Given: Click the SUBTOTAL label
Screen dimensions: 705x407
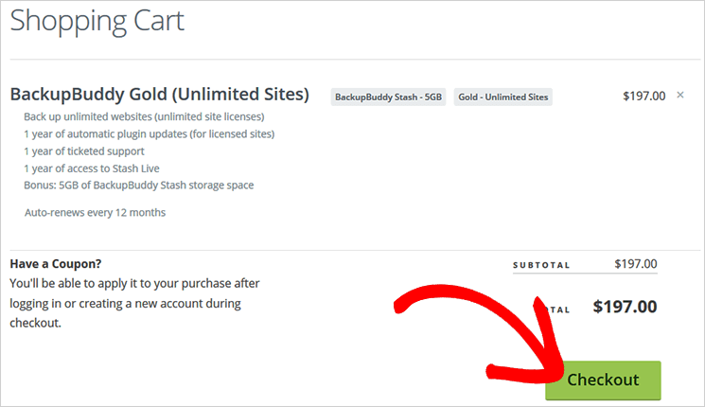Looking at the screenshot, I should click(x=541, y=265).
